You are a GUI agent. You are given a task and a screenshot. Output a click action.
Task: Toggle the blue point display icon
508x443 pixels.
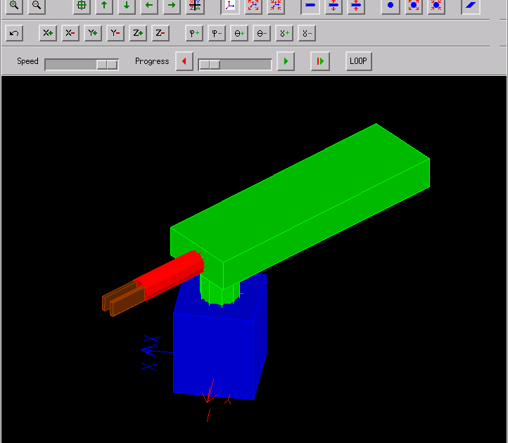pyautogui.click(x=390, y=6)
